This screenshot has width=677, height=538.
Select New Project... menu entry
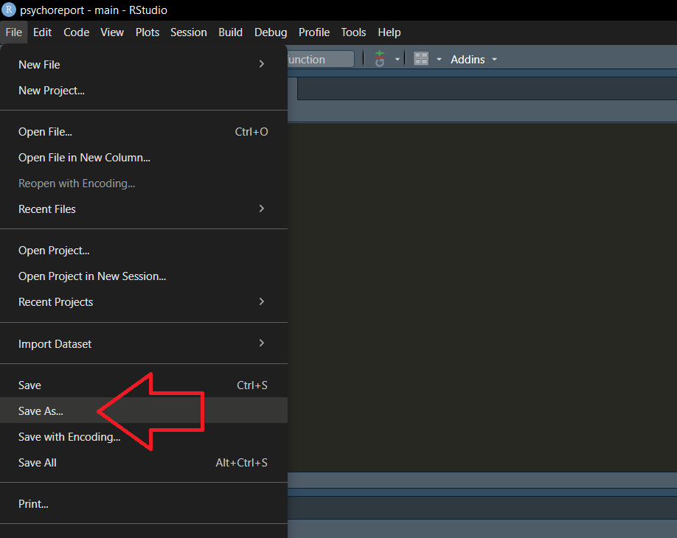[x=52, y=91]
